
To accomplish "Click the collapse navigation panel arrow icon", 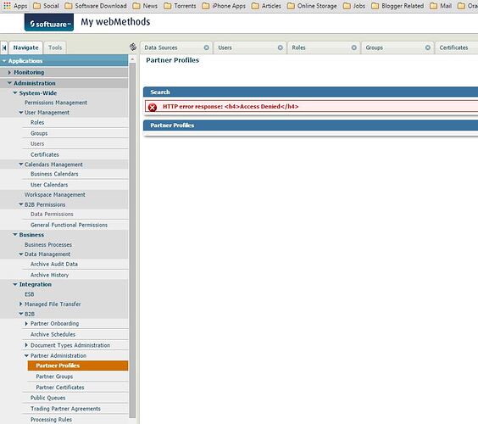I will pos(4,47).
